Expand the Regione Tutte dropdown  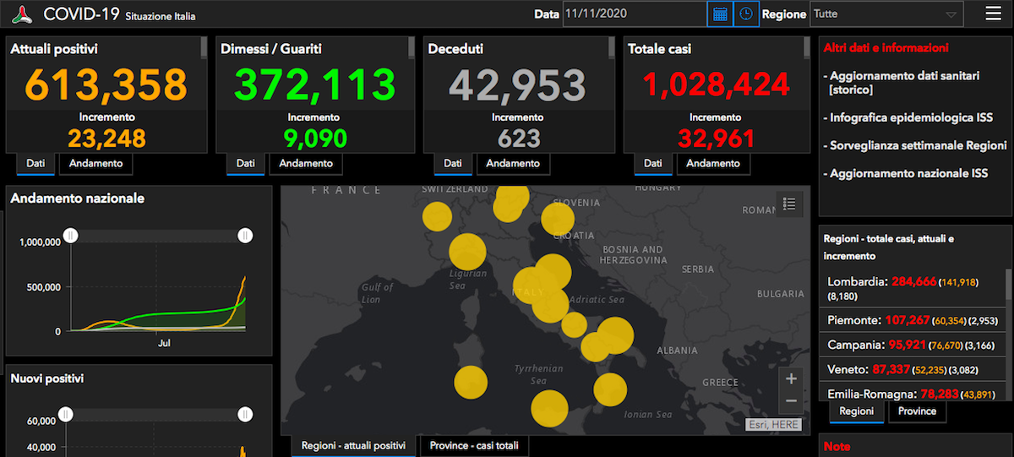coord(886,14)
